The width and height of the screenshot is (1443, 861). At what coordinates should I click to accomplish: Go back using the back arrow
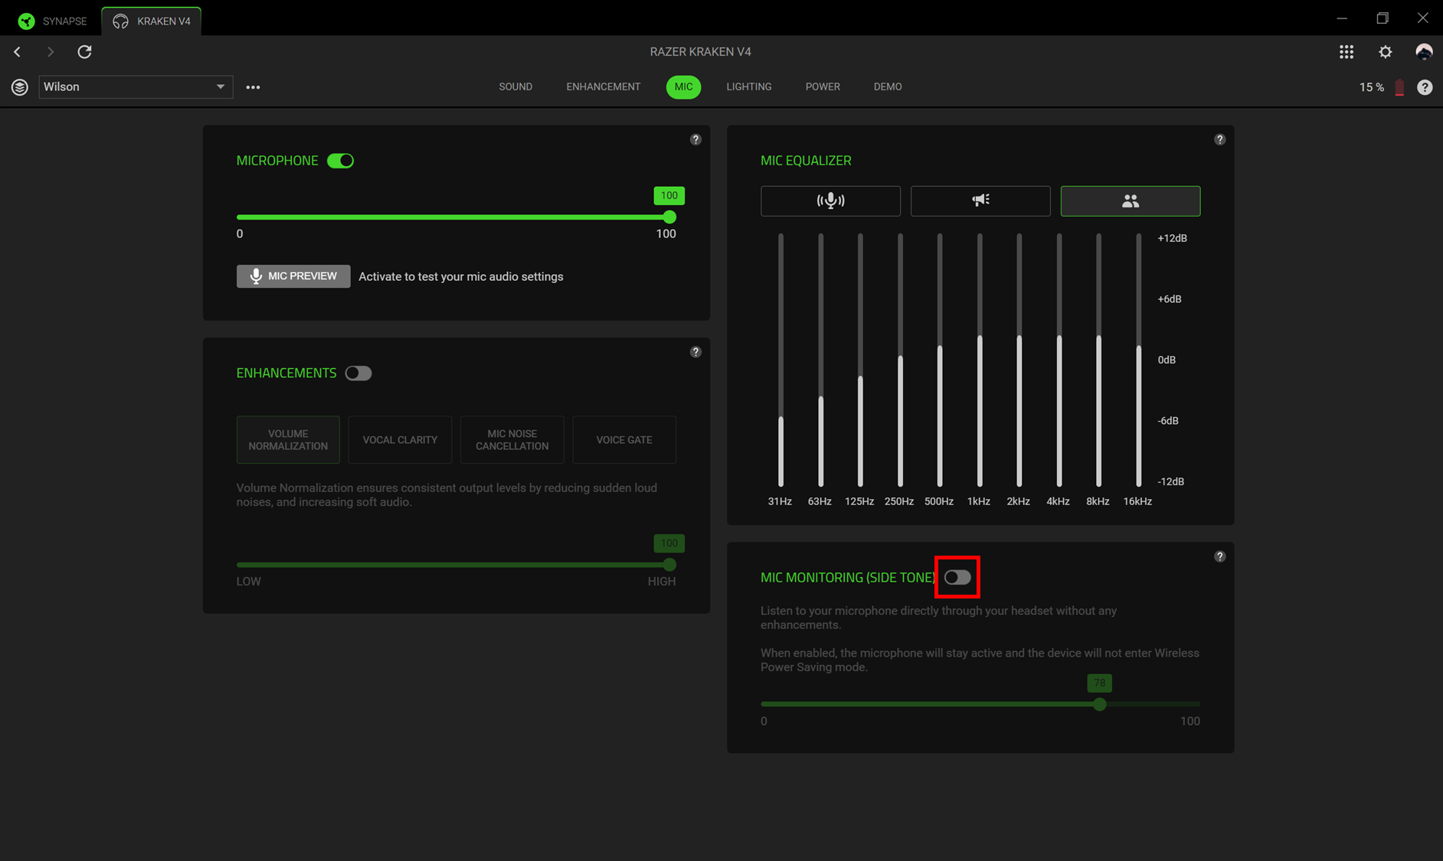(x=17, y=51)
